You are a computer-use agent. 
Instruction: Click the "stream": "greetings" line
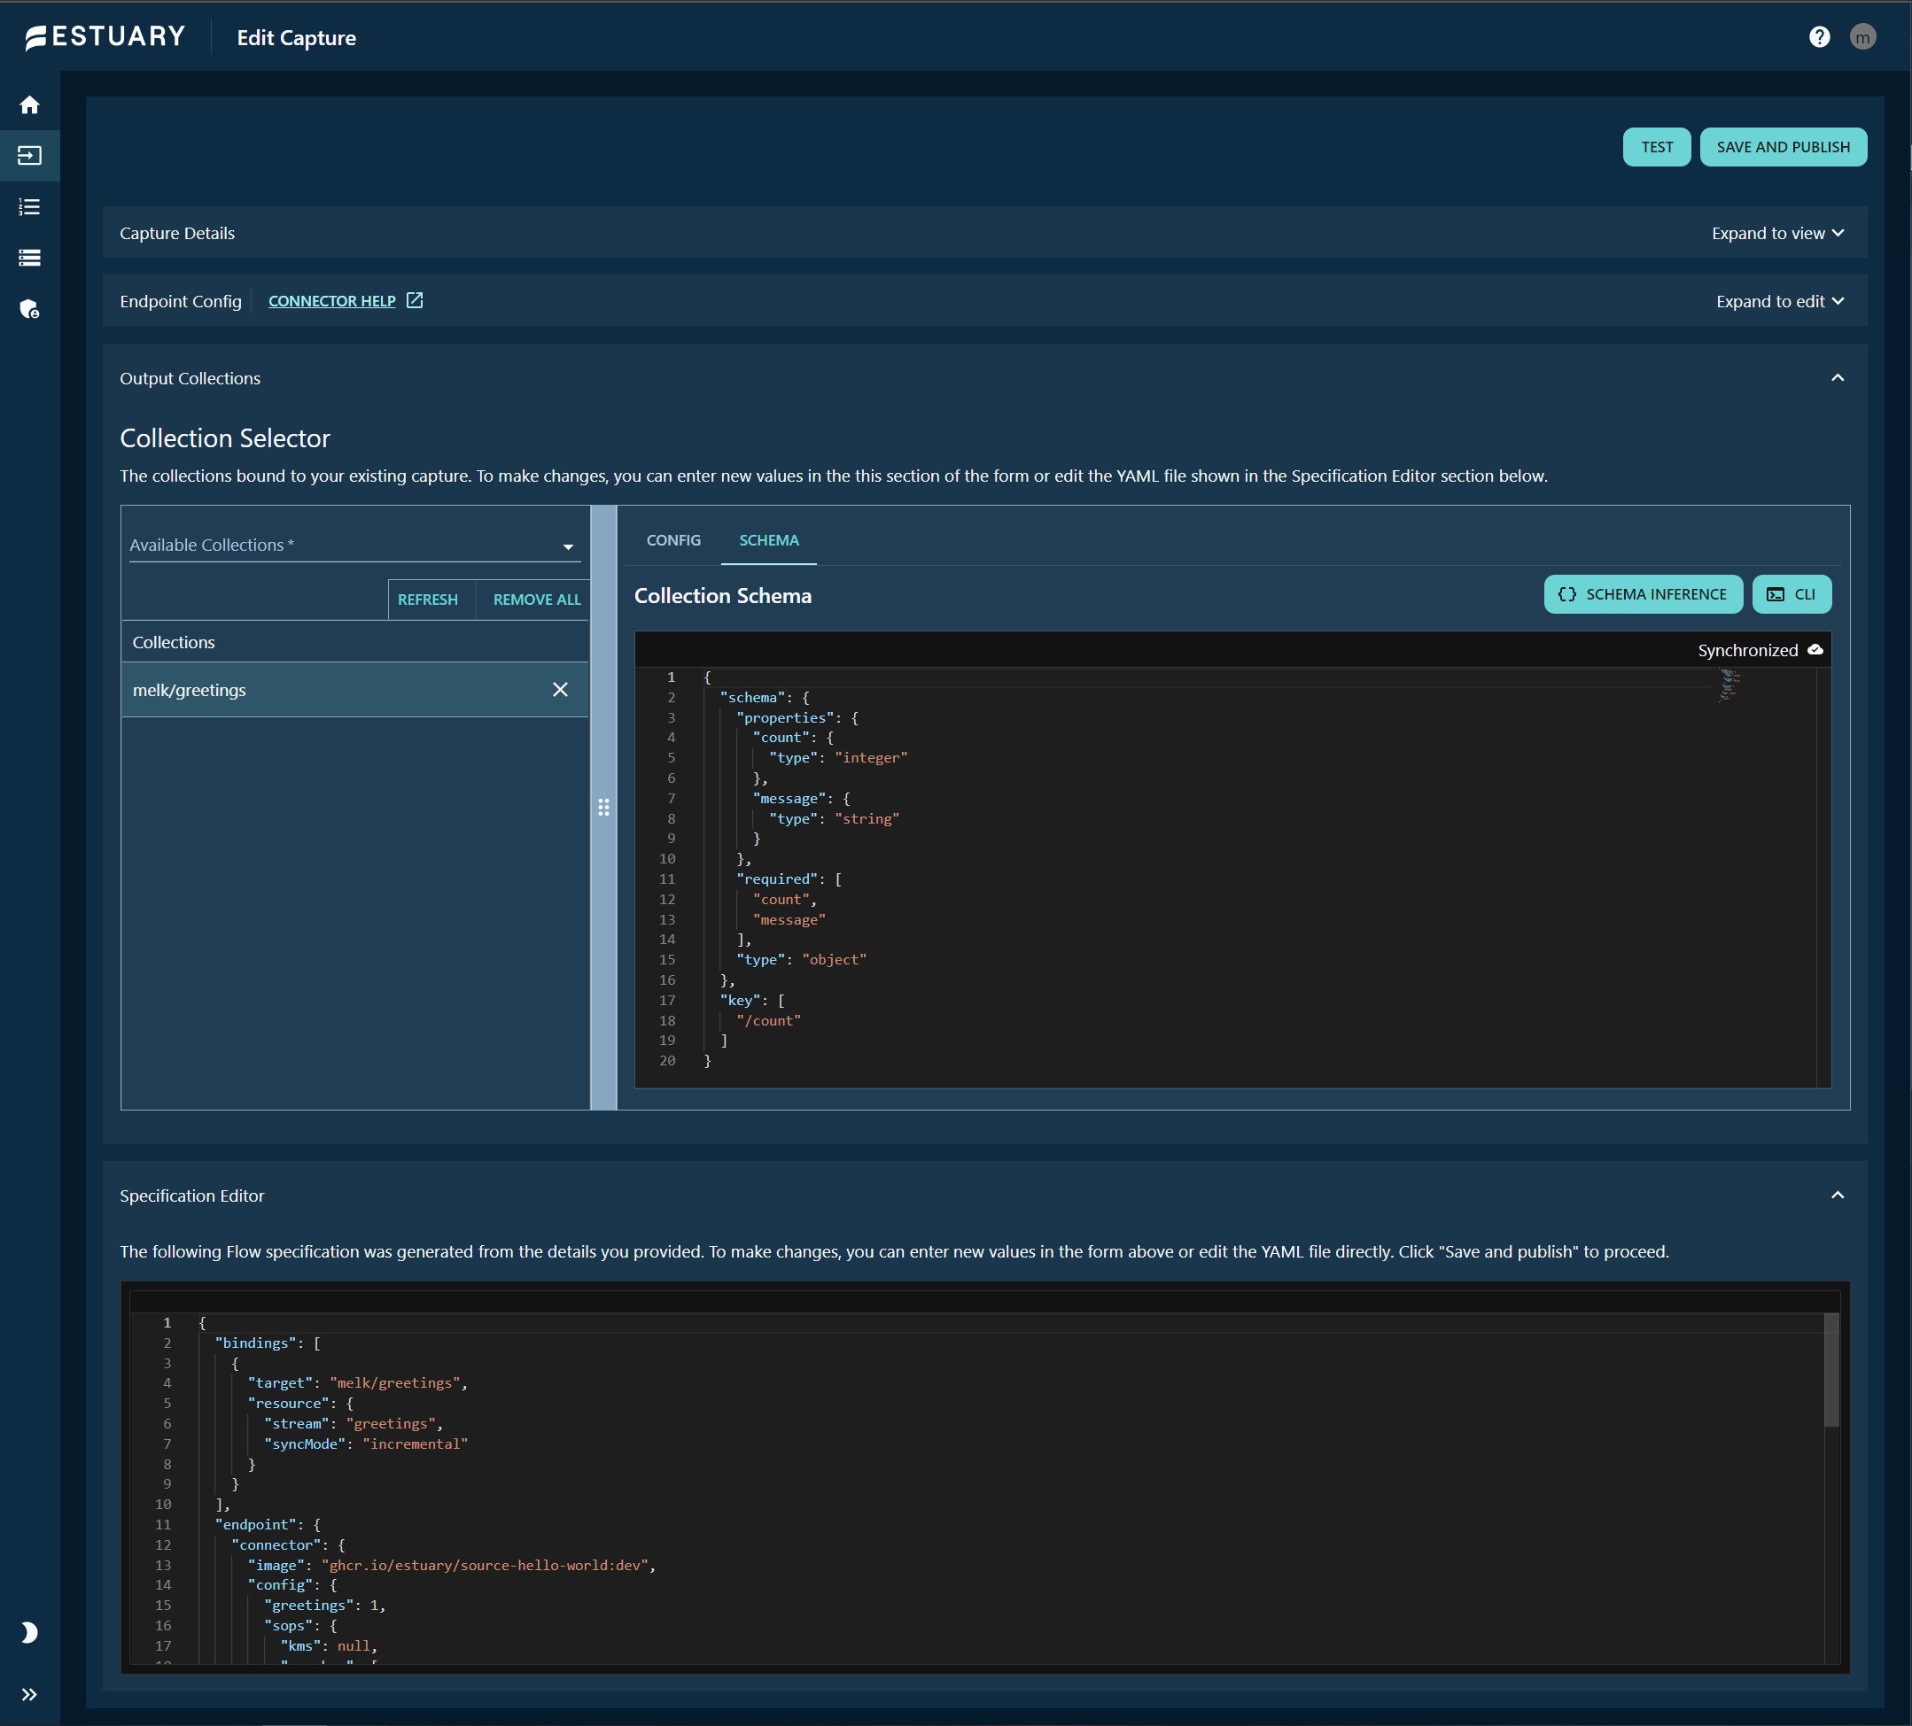[x=353, y=1425]
